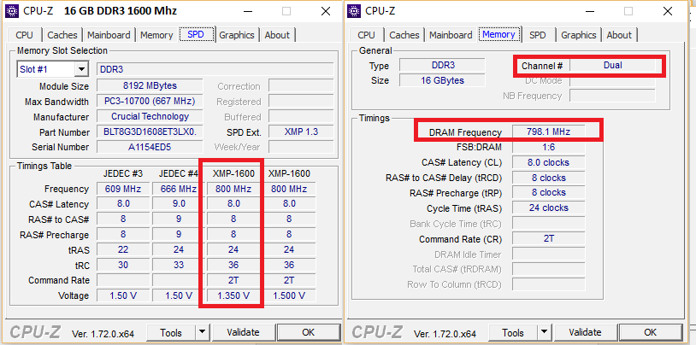
Task: Click Cycle Time value 24 clocks
Action: pos(548,208)
